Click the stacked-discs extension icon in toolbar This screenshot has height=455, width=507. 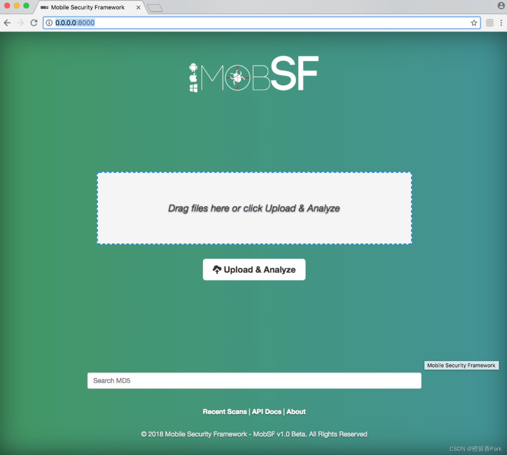coord(490,23)
